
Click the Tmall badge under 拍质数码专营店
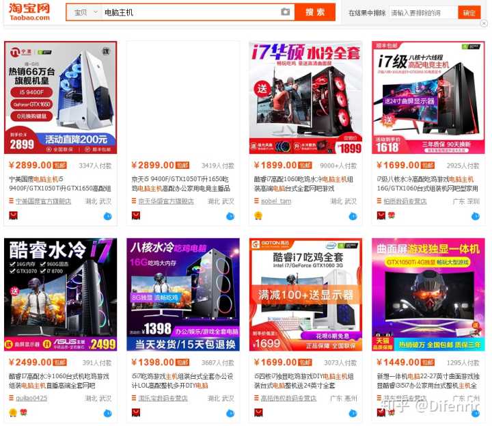(381, 215)
